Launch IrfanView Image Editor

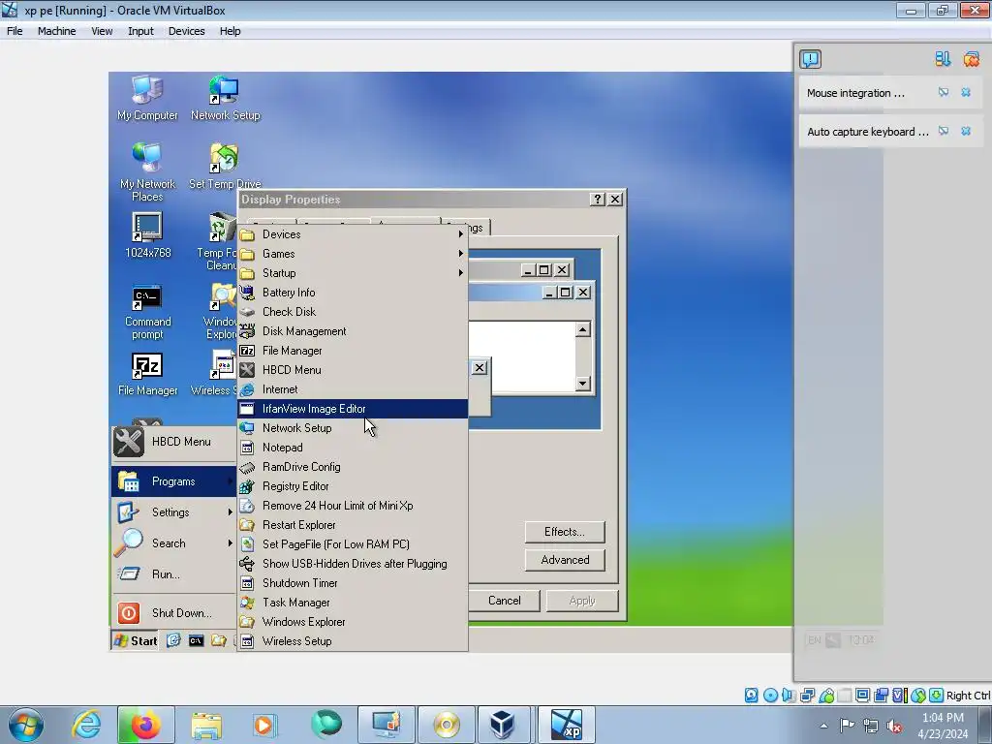coord(353,409)
